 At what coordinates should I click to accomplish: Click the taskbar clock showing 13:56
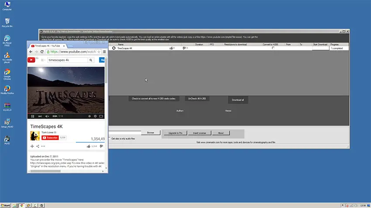[363, 206]
